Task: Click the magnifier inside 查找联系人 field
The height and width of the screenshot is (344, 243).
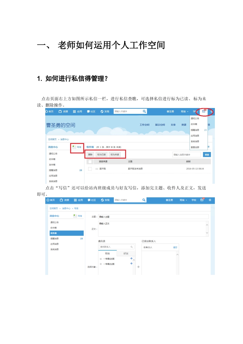Action: coord(132,247)
